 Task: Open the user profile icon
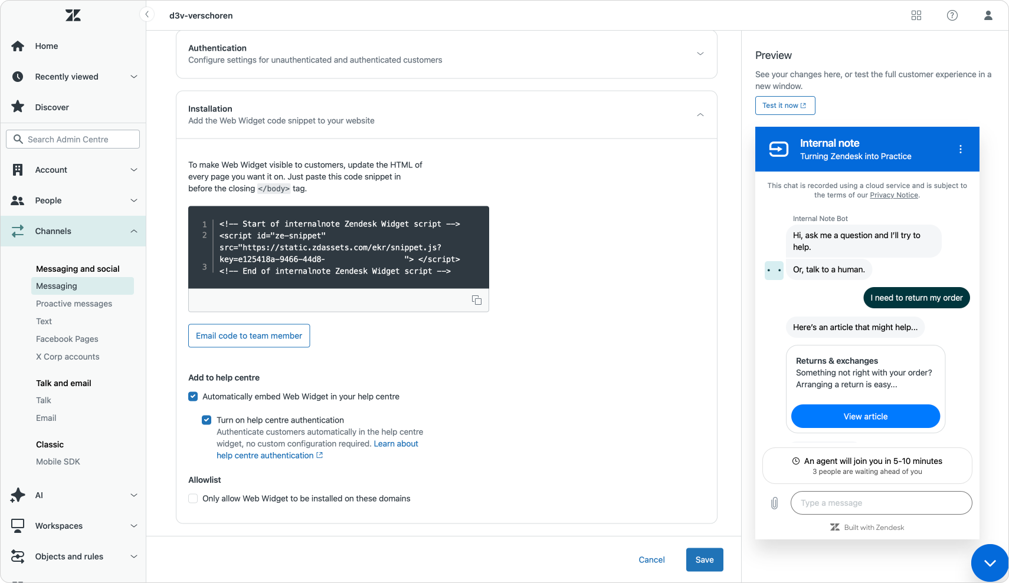tap(988, 15)
